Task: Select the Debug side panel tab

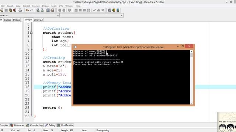Action: tap(16, 20)
